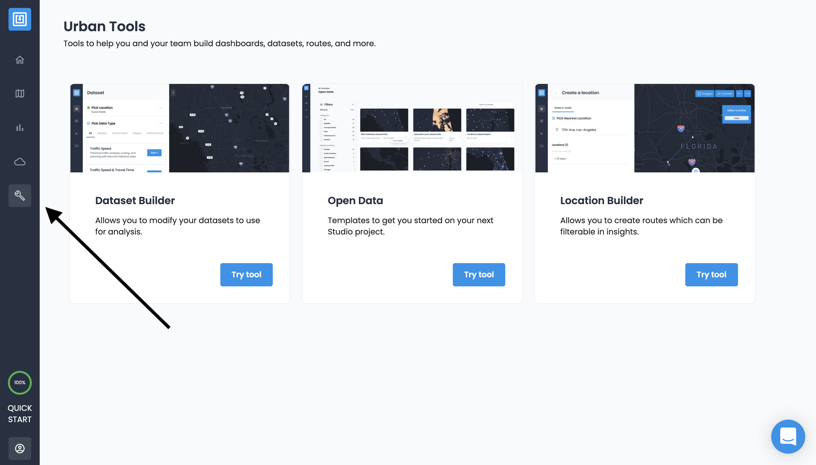Open the chat support bubble
816x465 pixels.
(x=788, y=437)
